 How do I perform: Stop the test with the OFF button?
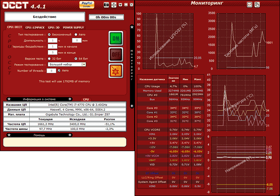(116, 55)
